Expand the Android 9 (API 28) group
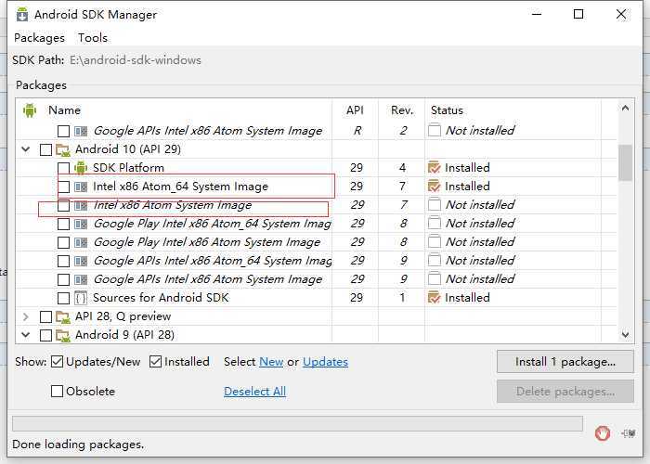650x464 pixels. click(26, 335)
